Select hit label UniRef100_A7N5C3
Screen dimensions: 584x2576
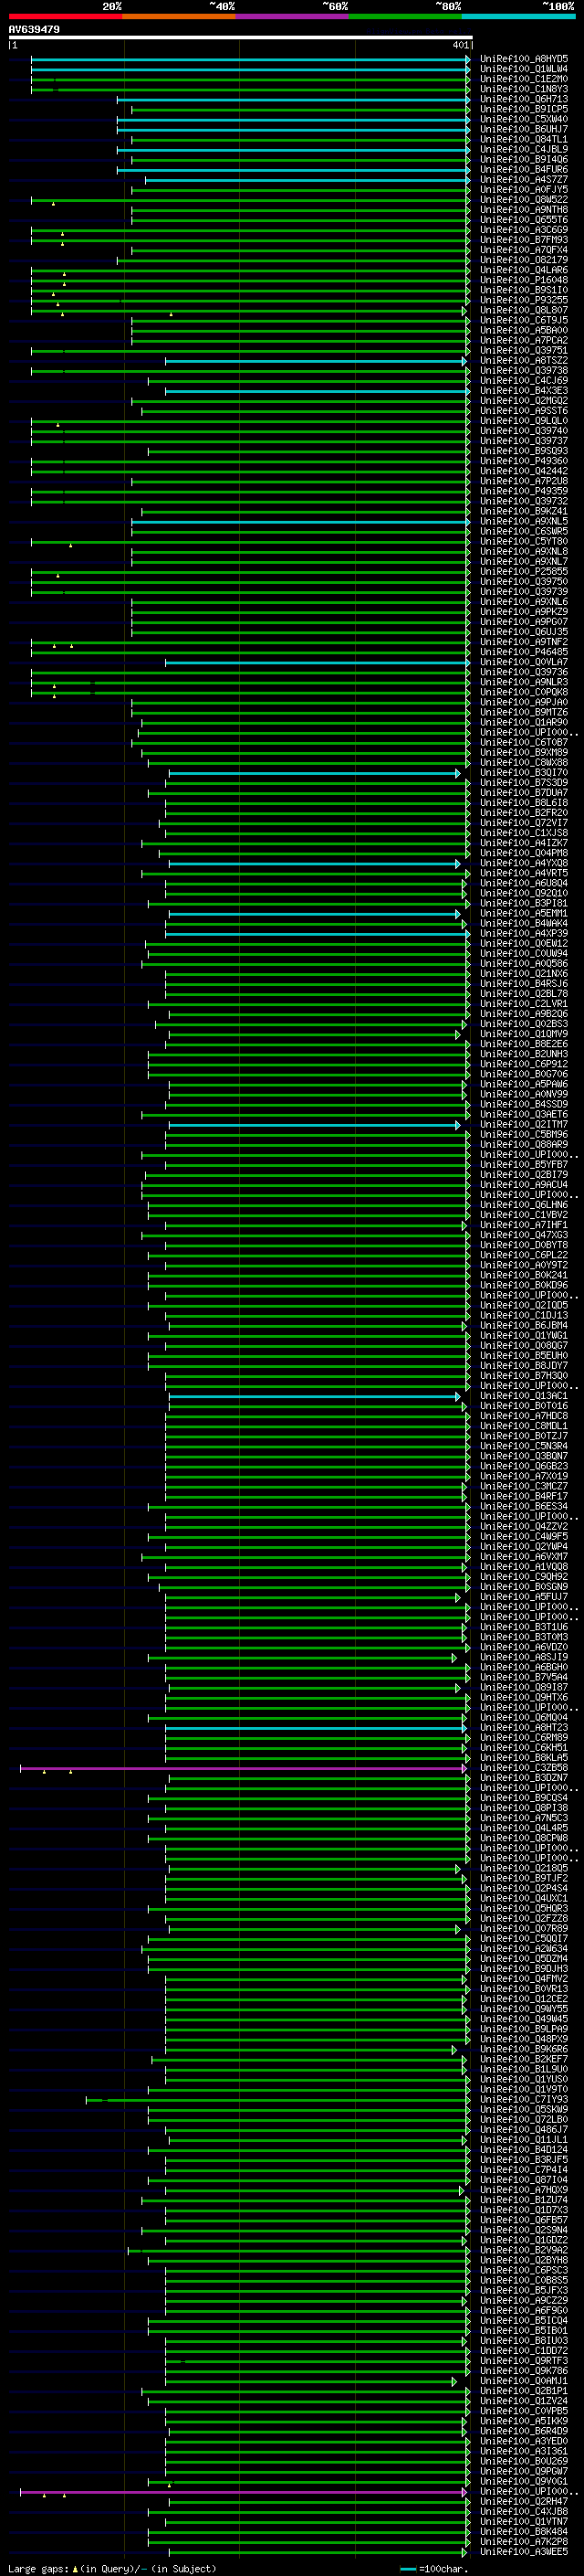(x=524, y=1818)
